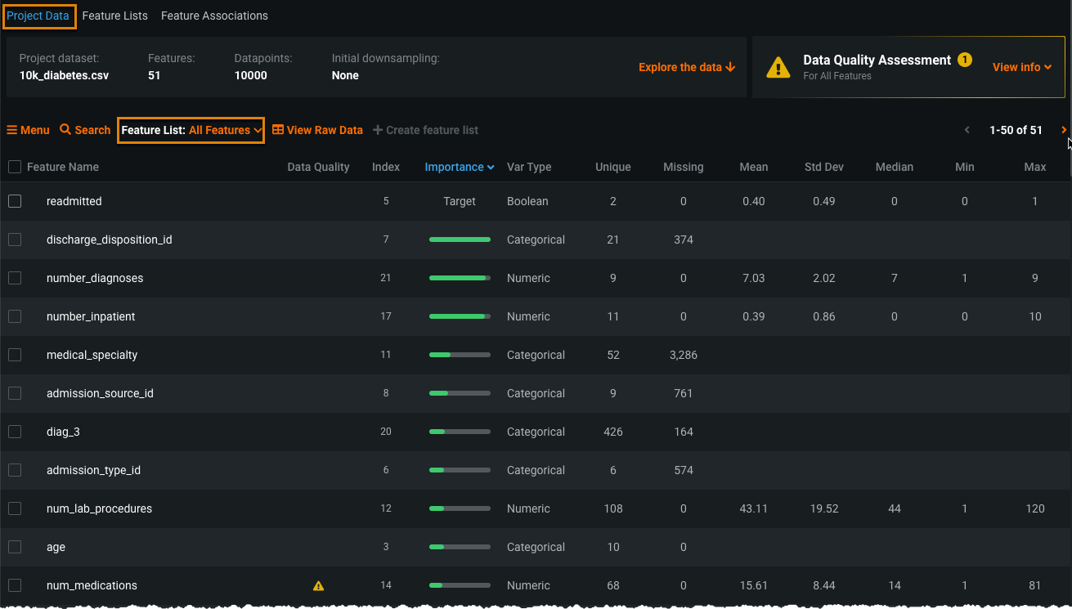Viewport: 1072px width, 609px height.
Task: Click the warning icon beside num_medications
Action: (319, 586)
